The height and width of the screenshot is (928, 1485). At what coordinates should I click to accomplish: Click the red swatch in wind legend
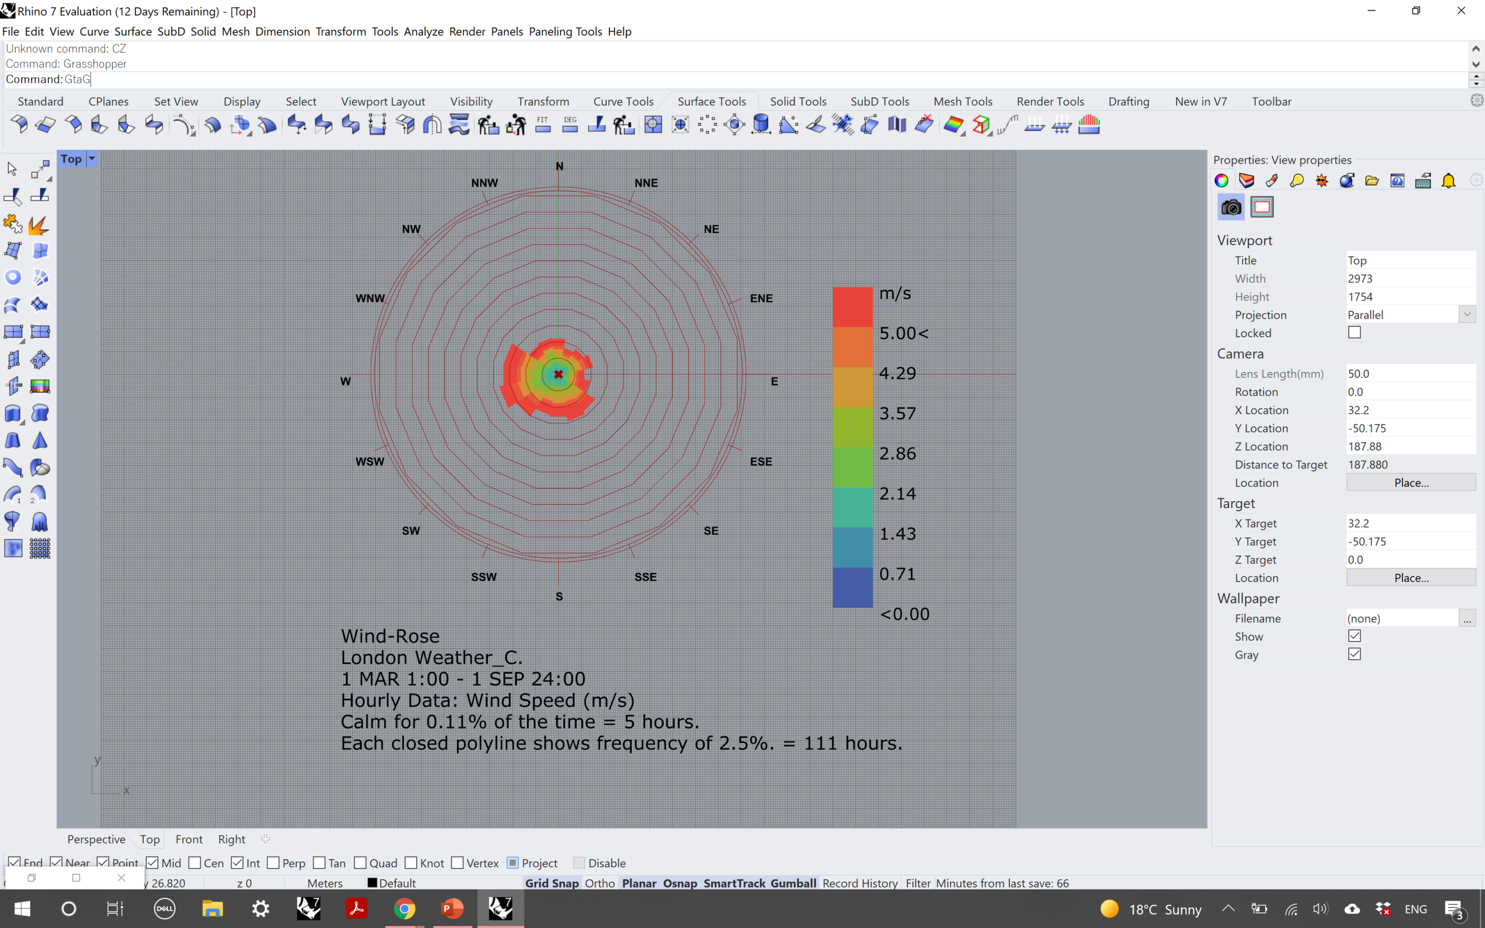(852, 307)
